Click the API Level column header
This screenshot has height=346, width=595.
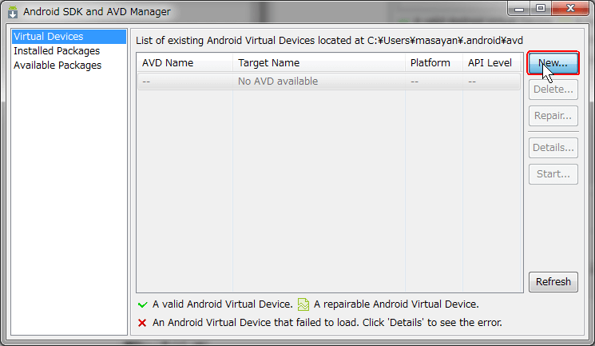(490, 63)
